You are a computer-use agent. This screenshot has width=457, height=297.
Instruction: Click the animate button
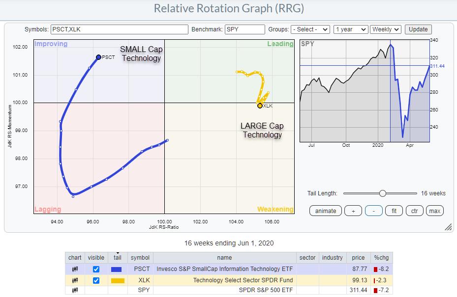point(326,211)
